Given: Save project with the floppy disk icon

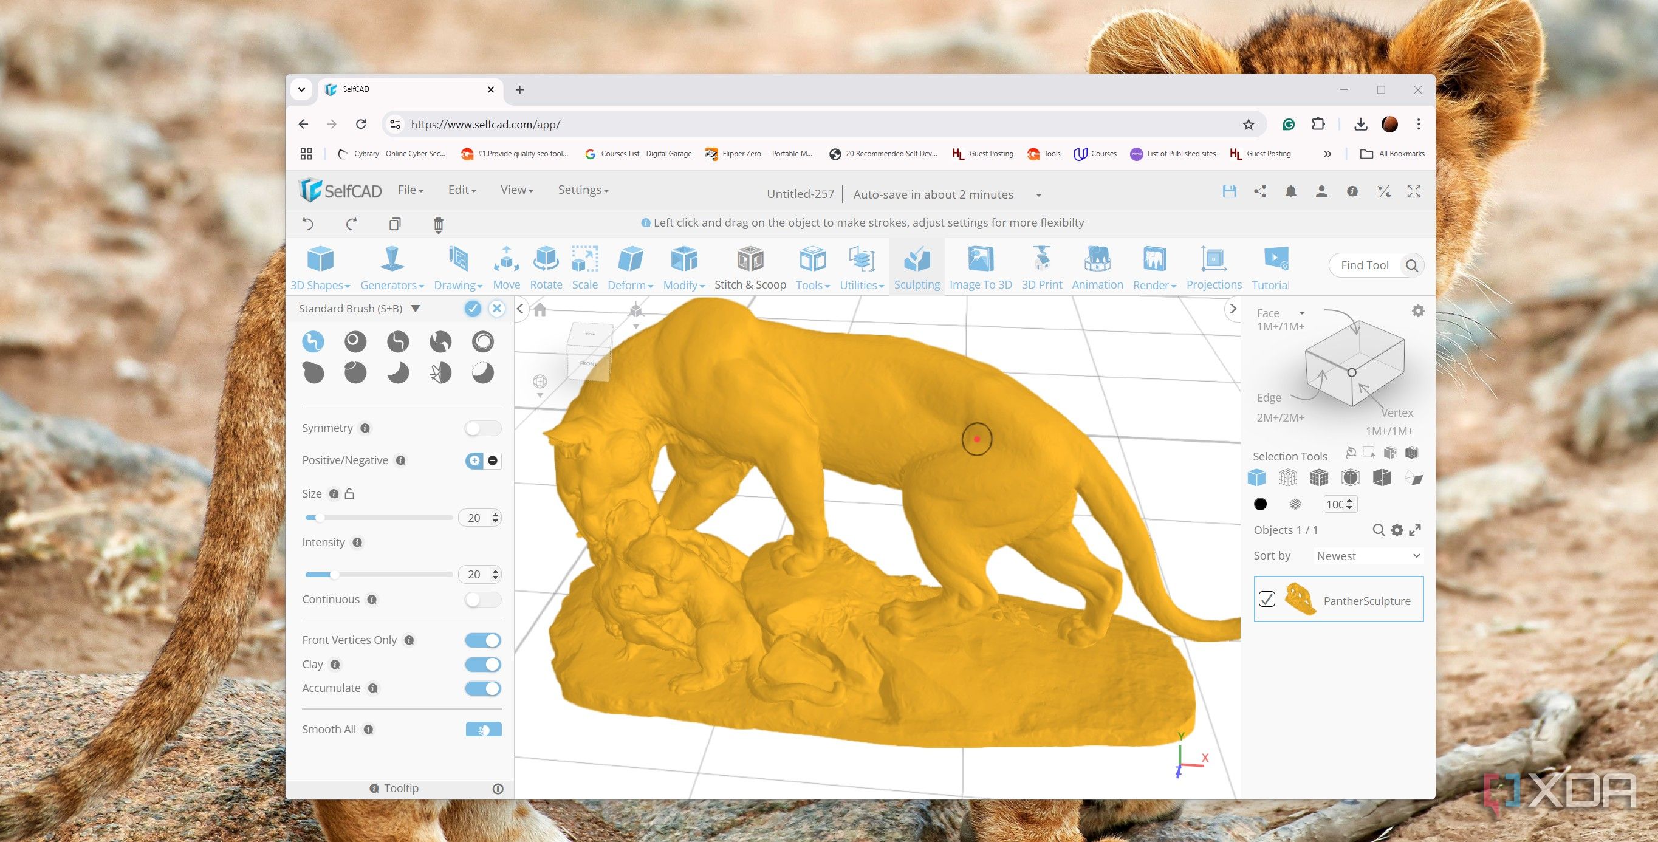Looking at the screenshot, I should pos(1228,191).
